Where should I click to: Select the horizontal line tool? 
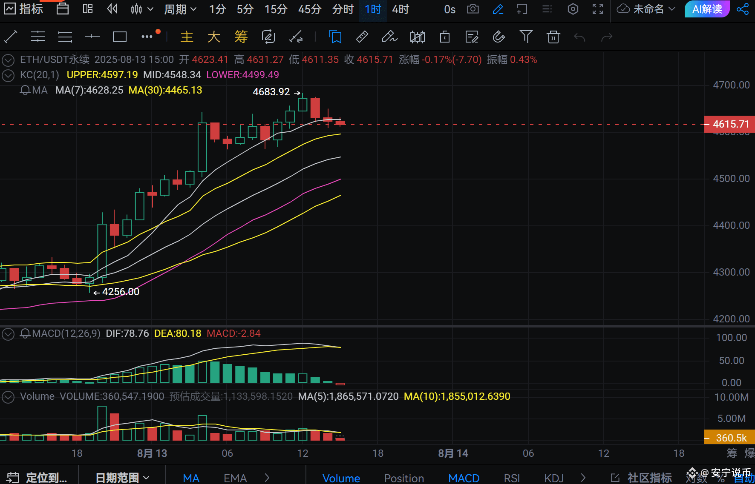click(x=92, y=37)
